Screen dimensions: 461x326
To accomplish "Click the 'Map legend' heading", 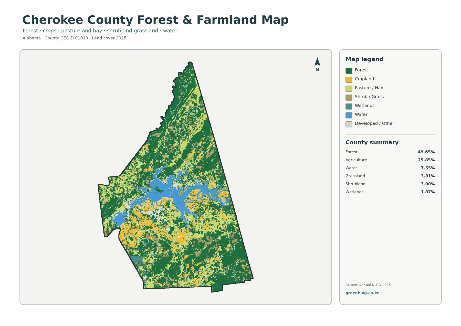I will (x=364, y=59).
